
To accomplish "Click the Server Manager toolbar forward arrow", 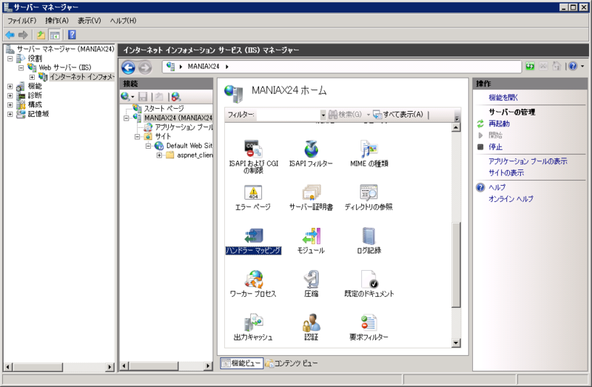I will pos(23,35).
